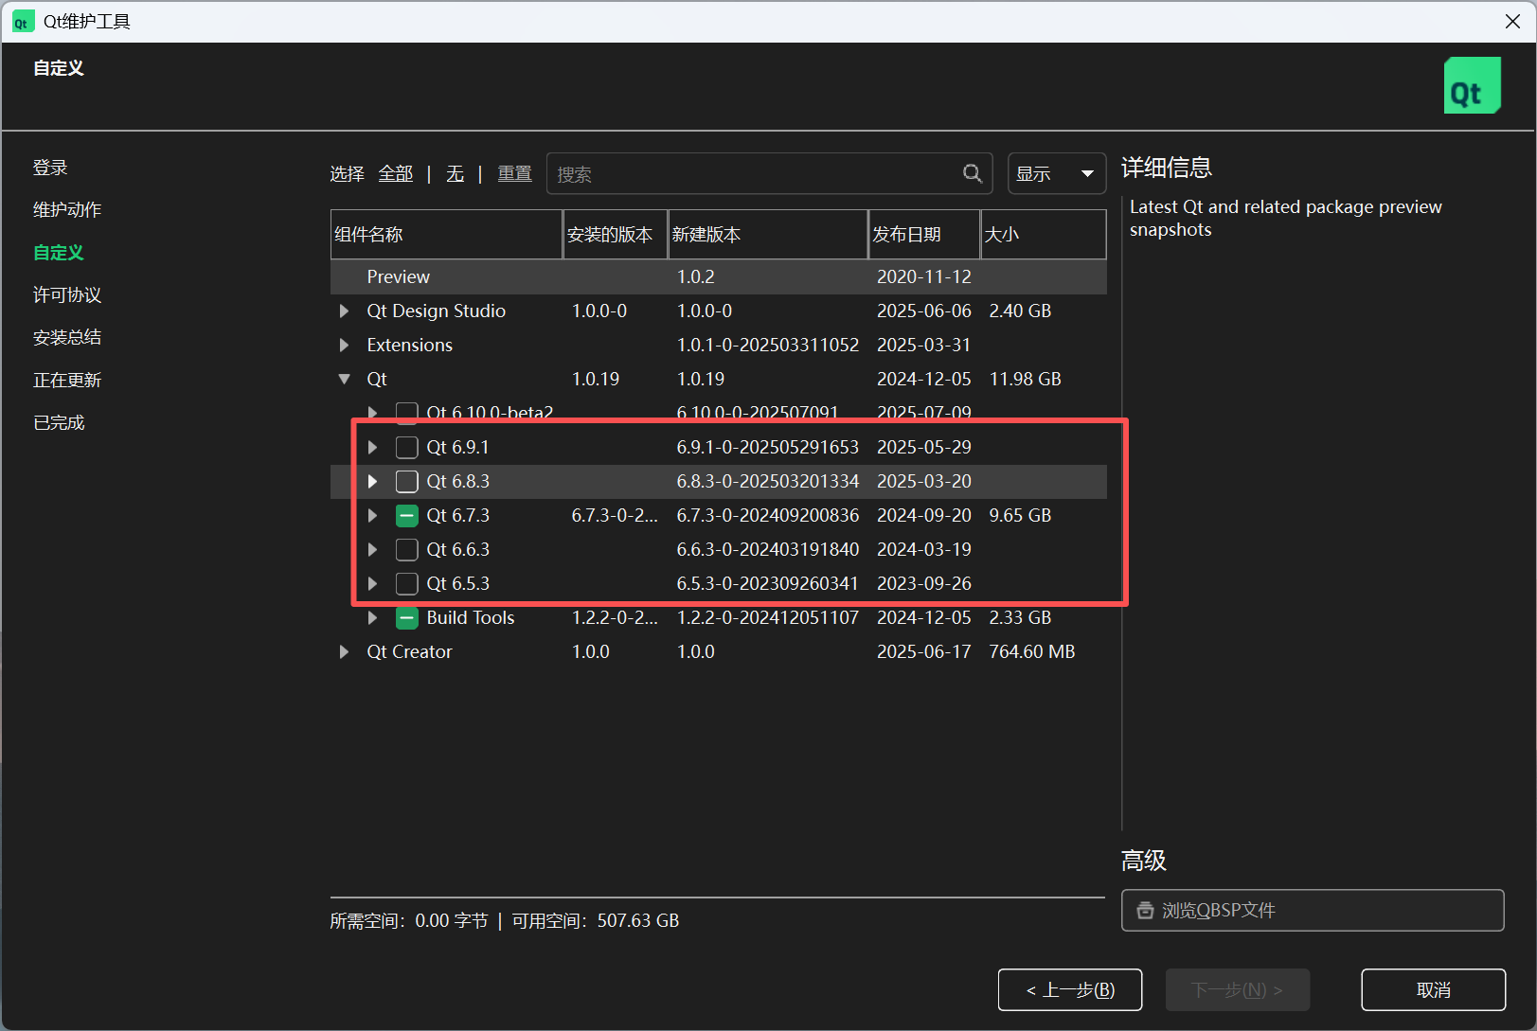Expand the Qt 6.9.1 subtree
Viewport: 1537px width, 1031px height.
pos(372,447)
